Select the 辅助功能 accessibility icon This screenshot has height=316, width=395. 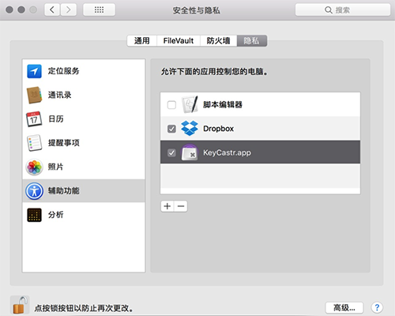(x=34, y=191)
